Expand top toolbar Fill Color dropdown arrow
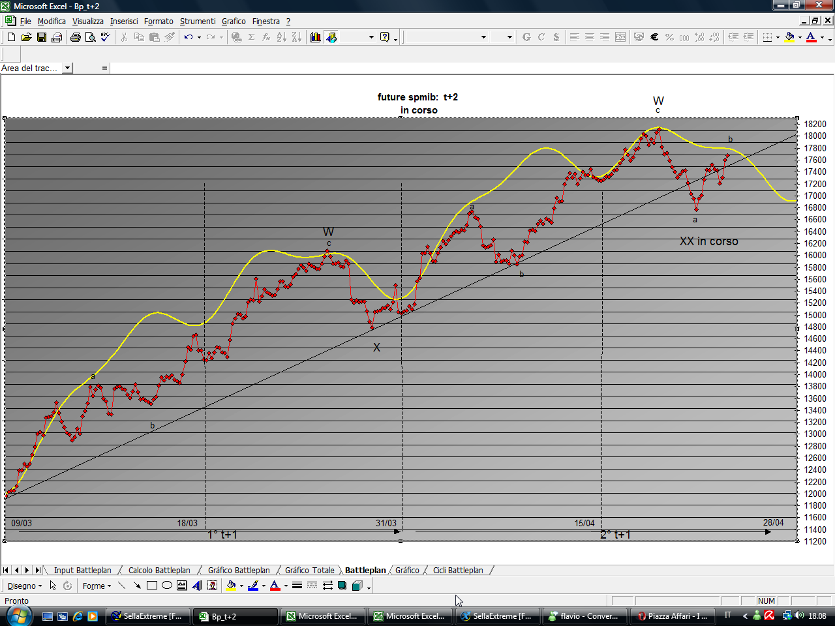The height and width of the screenshot is (626, 835). (800, 37)
